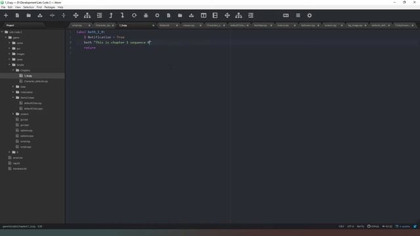Viewport: 420px width, 236px height.
Task: Open the Packages menu
Action: click(50, 7)
